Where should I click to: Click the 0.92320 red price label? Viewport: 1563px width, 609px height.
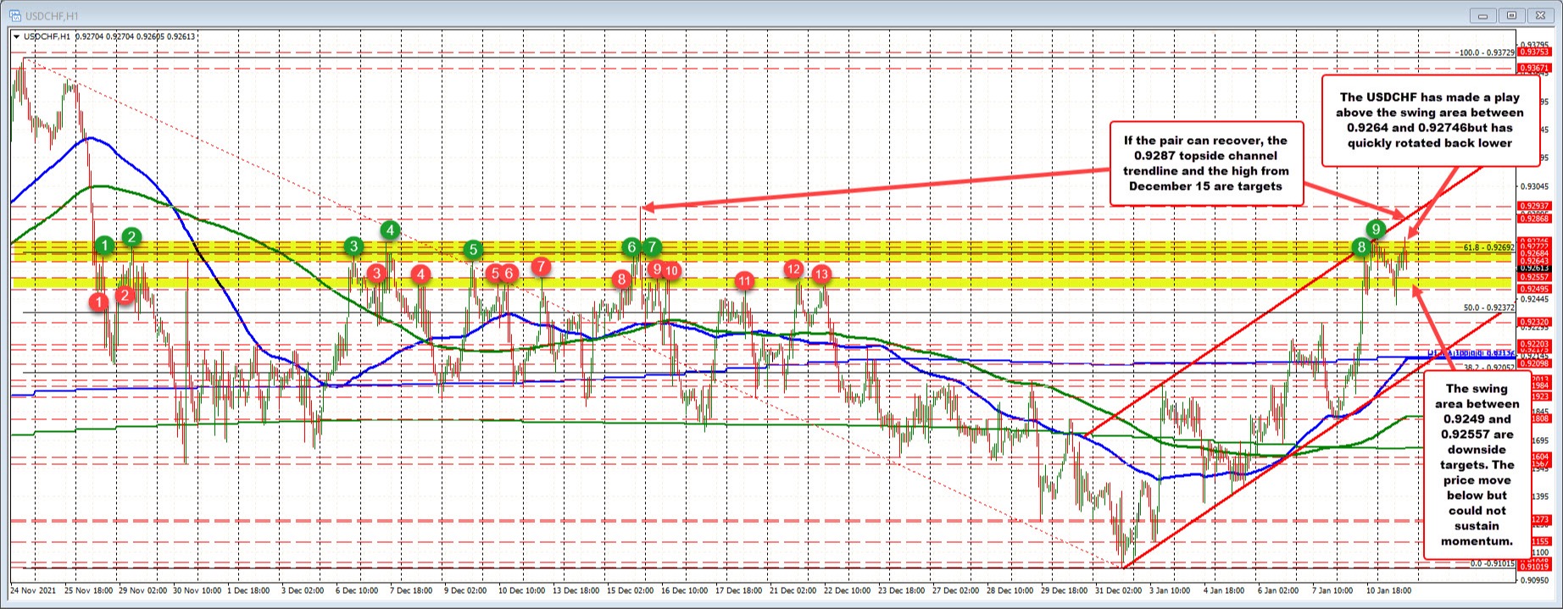(1535, 322)
